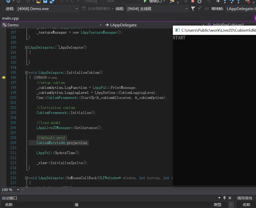Pin the Autos (自动窗口) panel
This screenshot has height=208, width=256.
click(x=224, y=198)
